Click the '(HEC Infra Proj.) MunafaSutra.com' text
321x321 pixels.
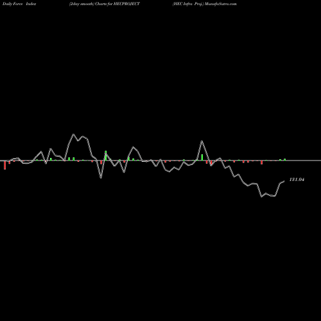point(205,4)
